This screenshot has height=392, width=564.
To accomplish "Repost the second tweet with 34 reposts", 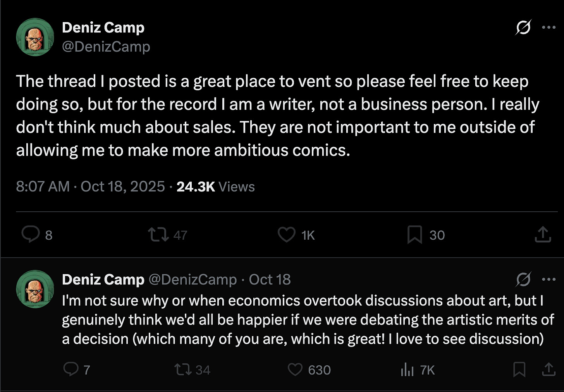I will [x=183, y=369].
